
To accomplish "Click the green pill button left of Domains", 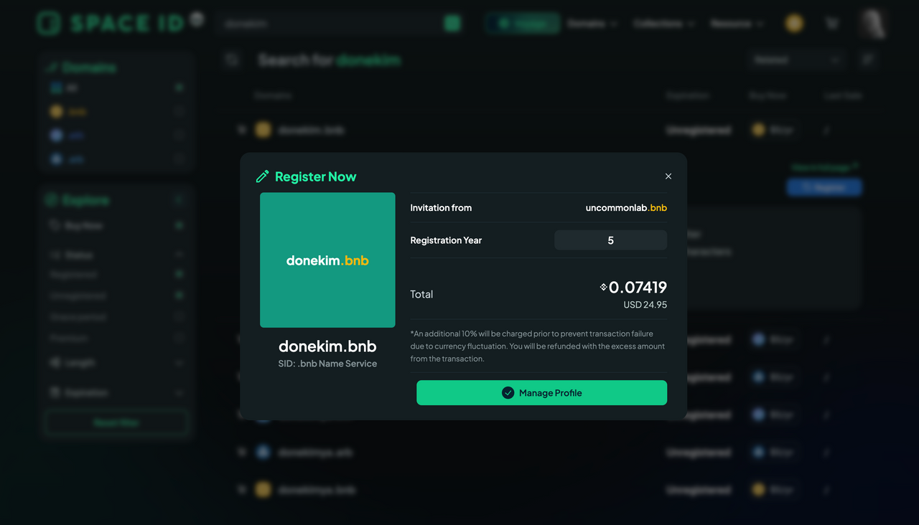I will tap(523, 24).
